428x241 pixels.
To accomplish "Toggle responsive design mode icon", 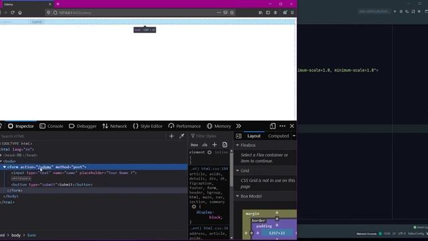I will [272, 126].
